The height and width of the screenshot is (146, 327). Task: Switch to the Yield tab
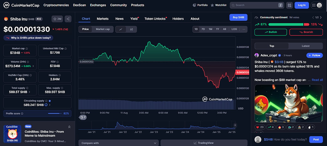click(134, 19)
